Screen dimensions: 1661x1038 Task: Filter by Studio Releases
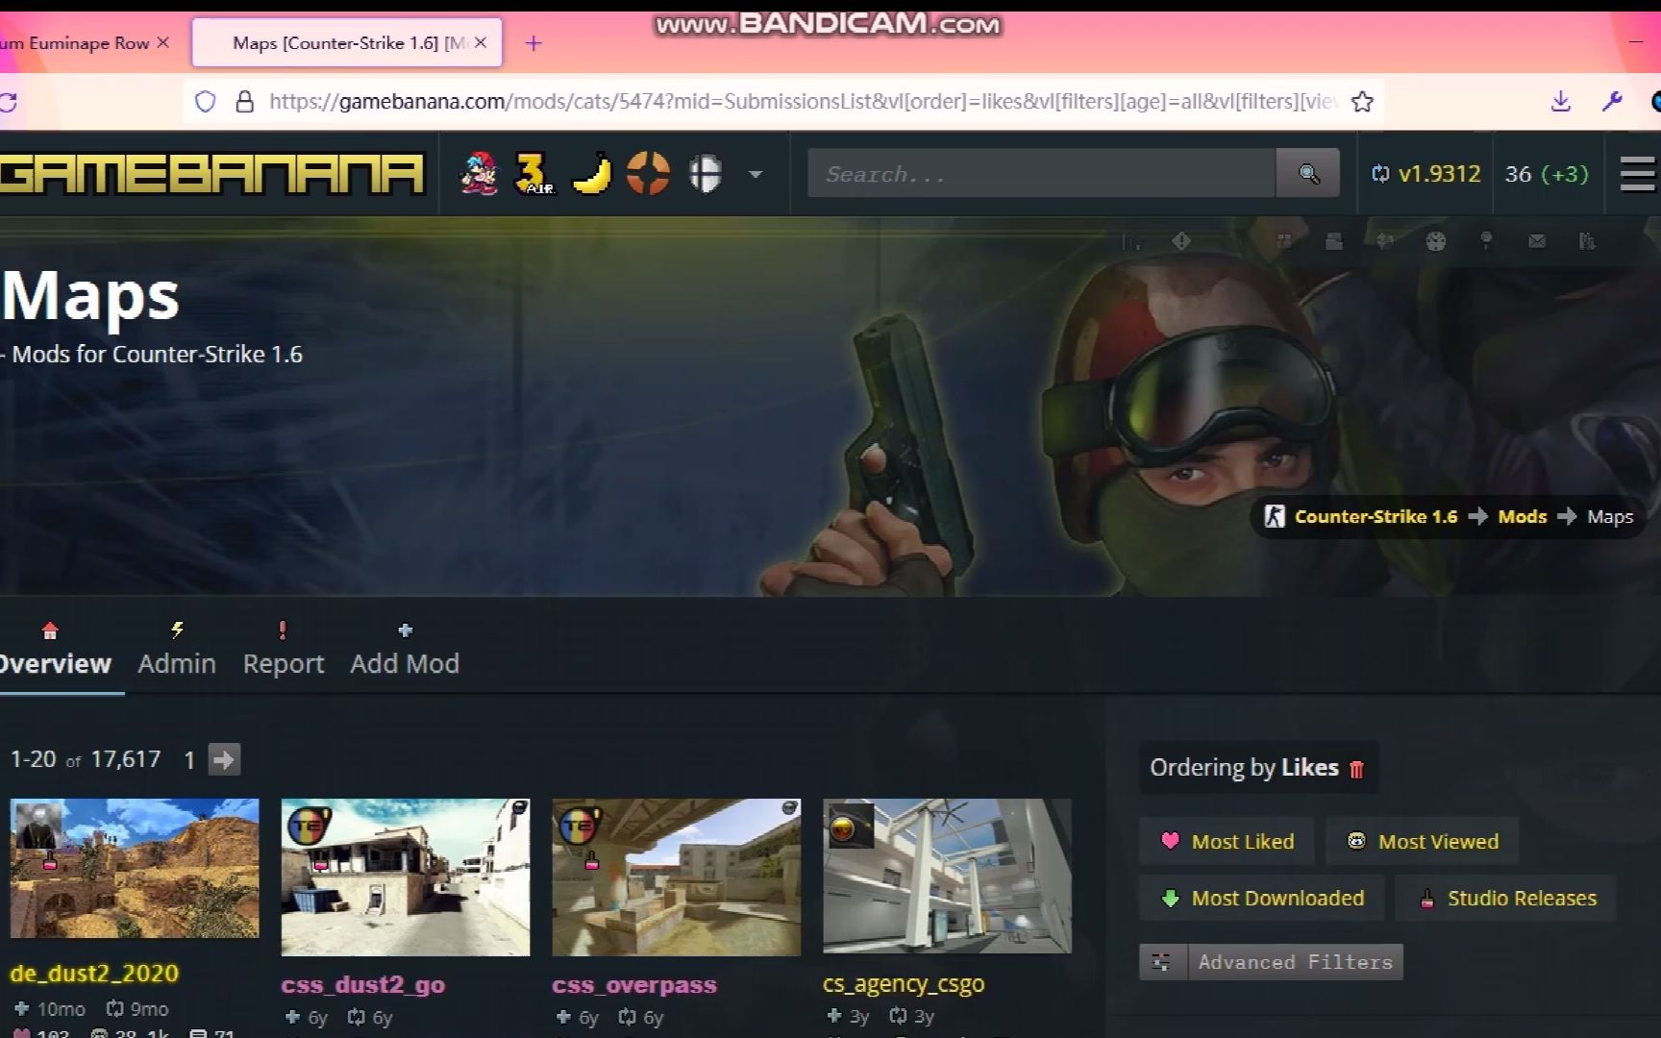point(1506,898)
